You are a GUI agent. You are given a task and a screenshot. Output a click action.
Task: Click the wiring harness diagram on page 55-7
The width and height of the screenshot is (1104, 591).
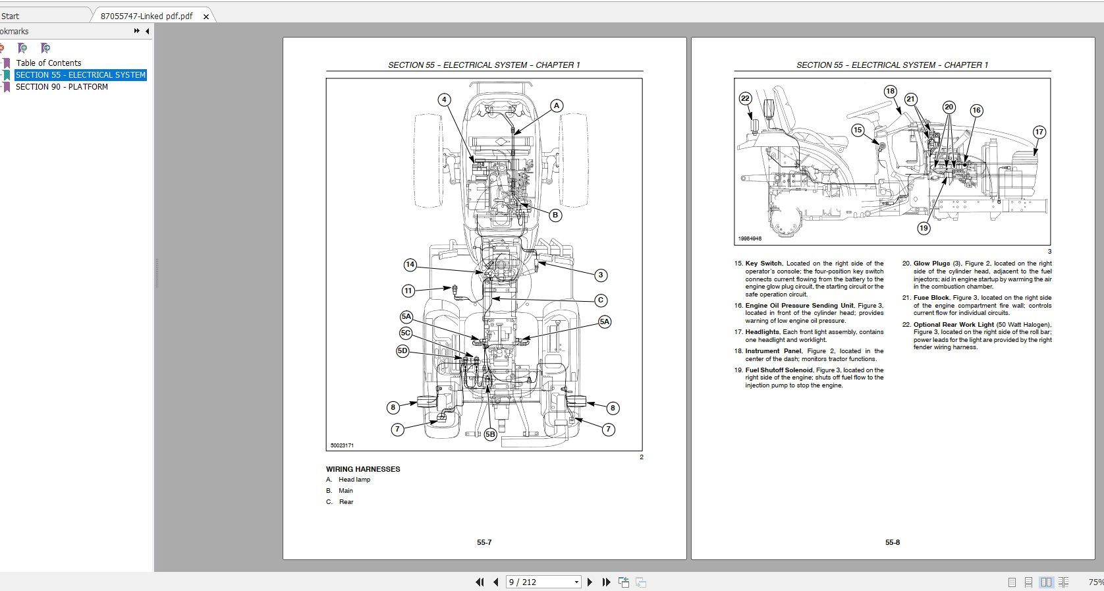tap(484, 265)
